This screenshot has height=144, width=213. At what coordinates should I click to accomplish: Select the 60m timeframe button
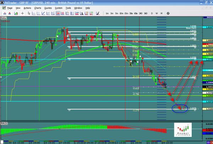coord(136,13)
